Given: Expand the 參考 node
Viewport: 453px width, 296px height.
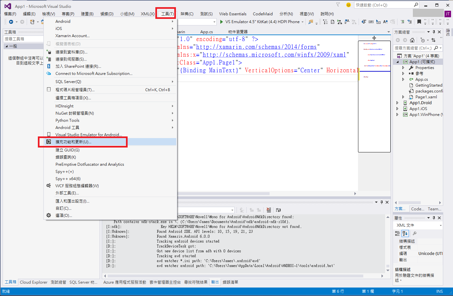Looking at the screenshot, I should point(403,74).
